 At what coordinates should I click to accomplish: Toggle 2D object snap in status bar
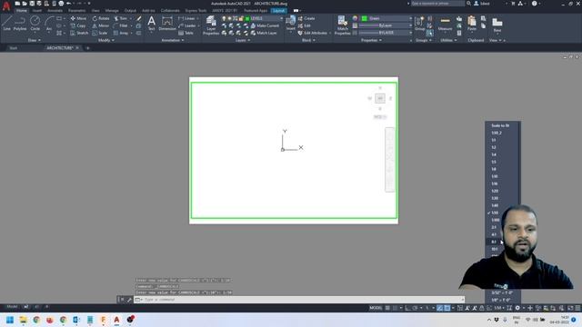tap(447, 308)
